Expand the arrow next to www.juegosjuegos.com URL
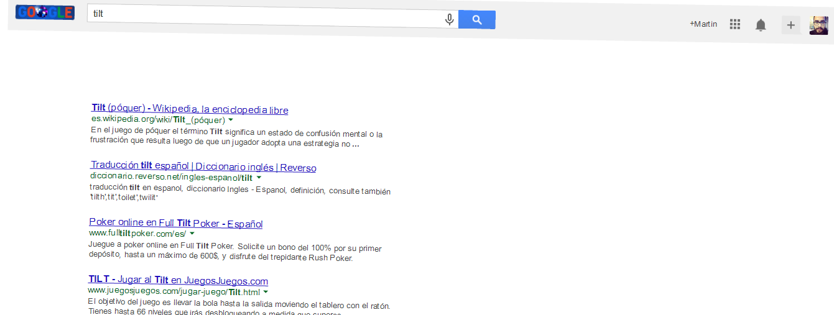This screenshot has width=834, height=315. click(x=266, y=291)
